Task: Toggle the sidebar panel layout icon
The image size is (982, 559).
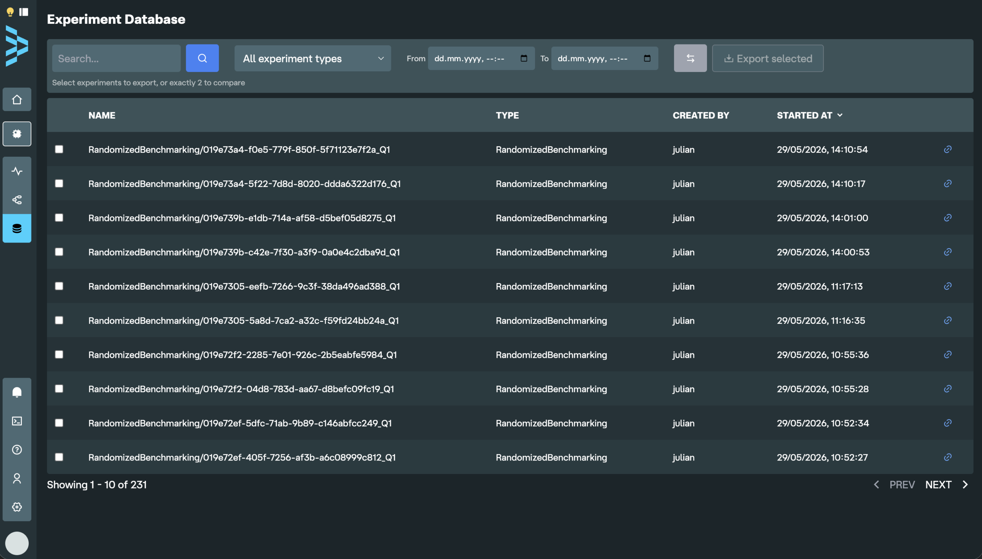Action: 24,12
